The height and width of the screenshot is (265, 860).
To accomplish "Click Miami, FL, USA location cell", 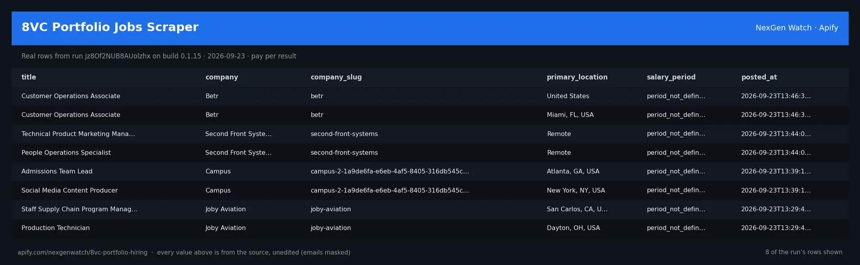I will click(570, 115).
